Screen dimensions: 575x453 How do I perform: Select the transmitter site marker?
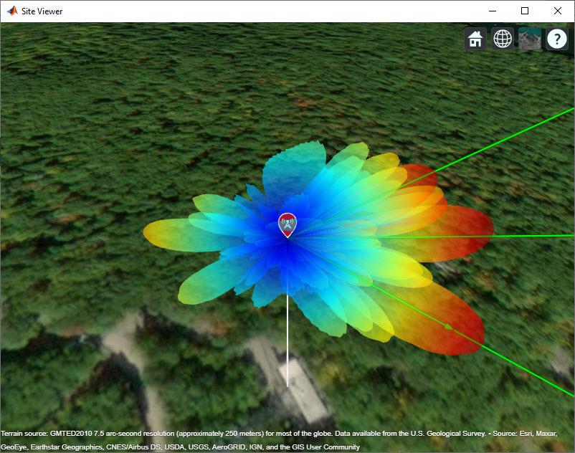[287, 224]
